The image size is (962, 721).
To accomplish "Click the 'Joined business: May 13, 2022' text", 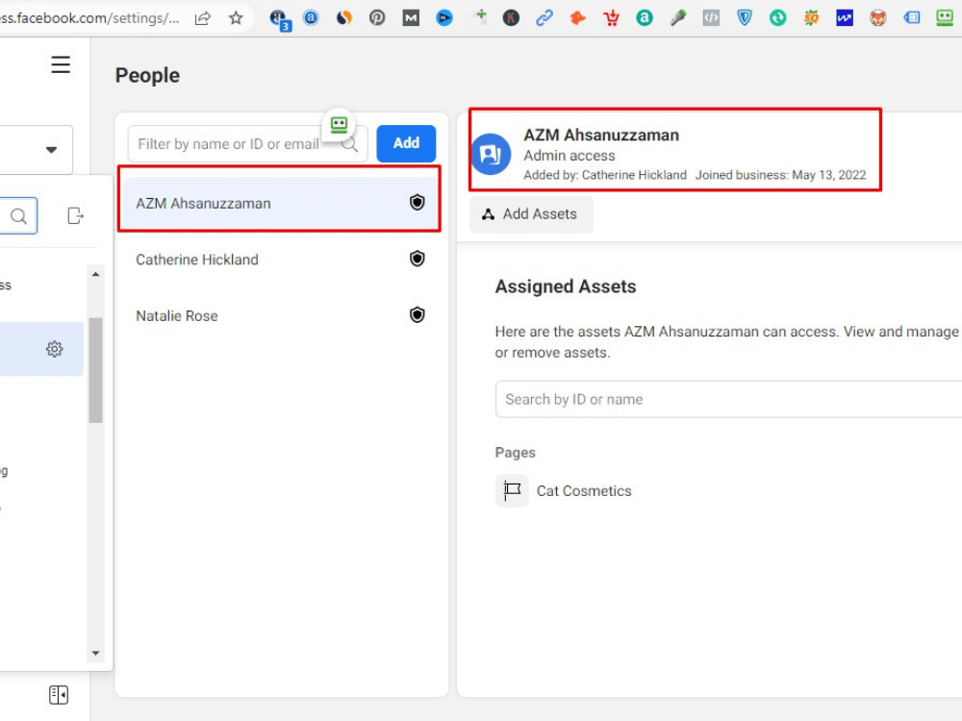I will [x=780, y=175].
